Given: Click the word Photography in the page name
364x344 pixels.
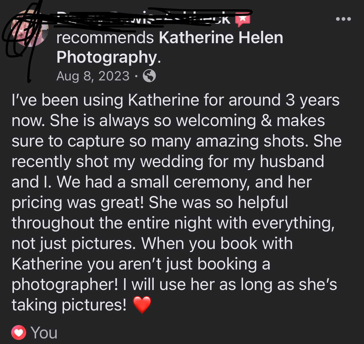Looking at the screenshot, I should (x=107, y=57).
